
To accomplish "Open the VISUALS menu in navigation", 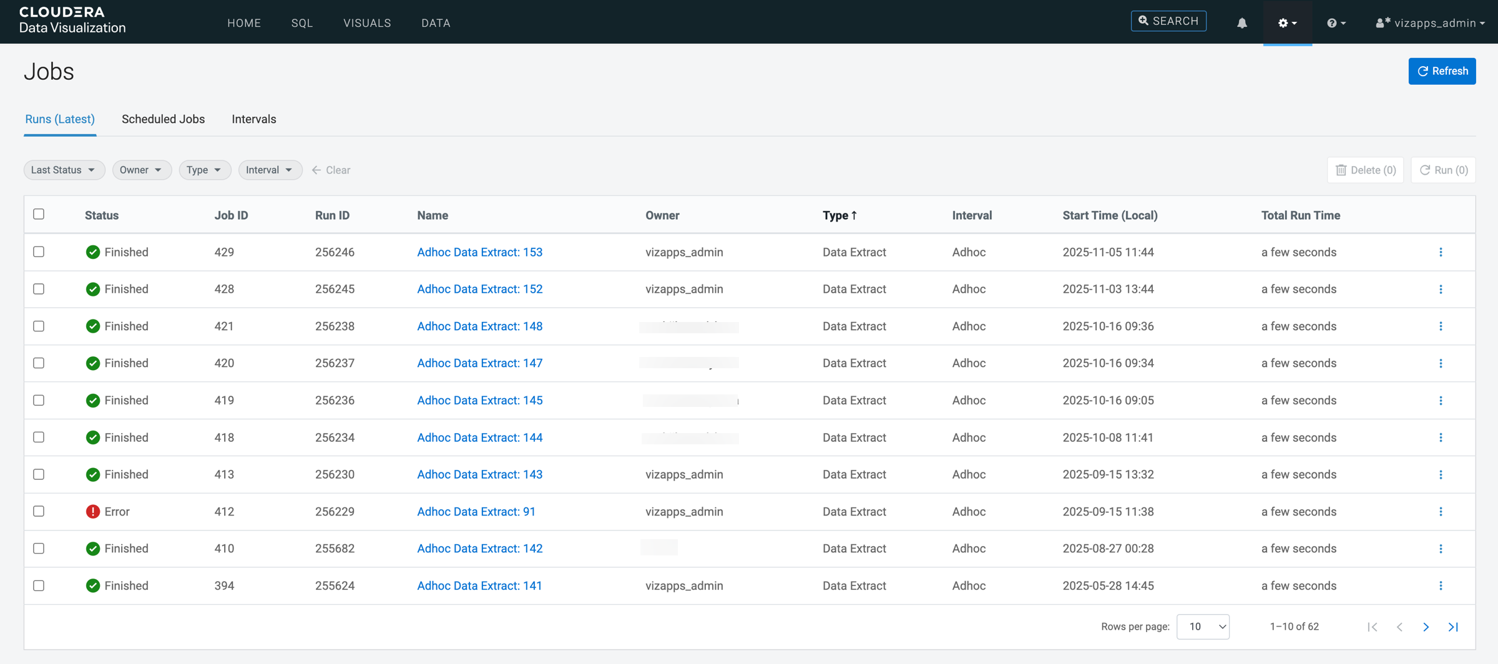I will pyautogui.click(x=367, y=23).
